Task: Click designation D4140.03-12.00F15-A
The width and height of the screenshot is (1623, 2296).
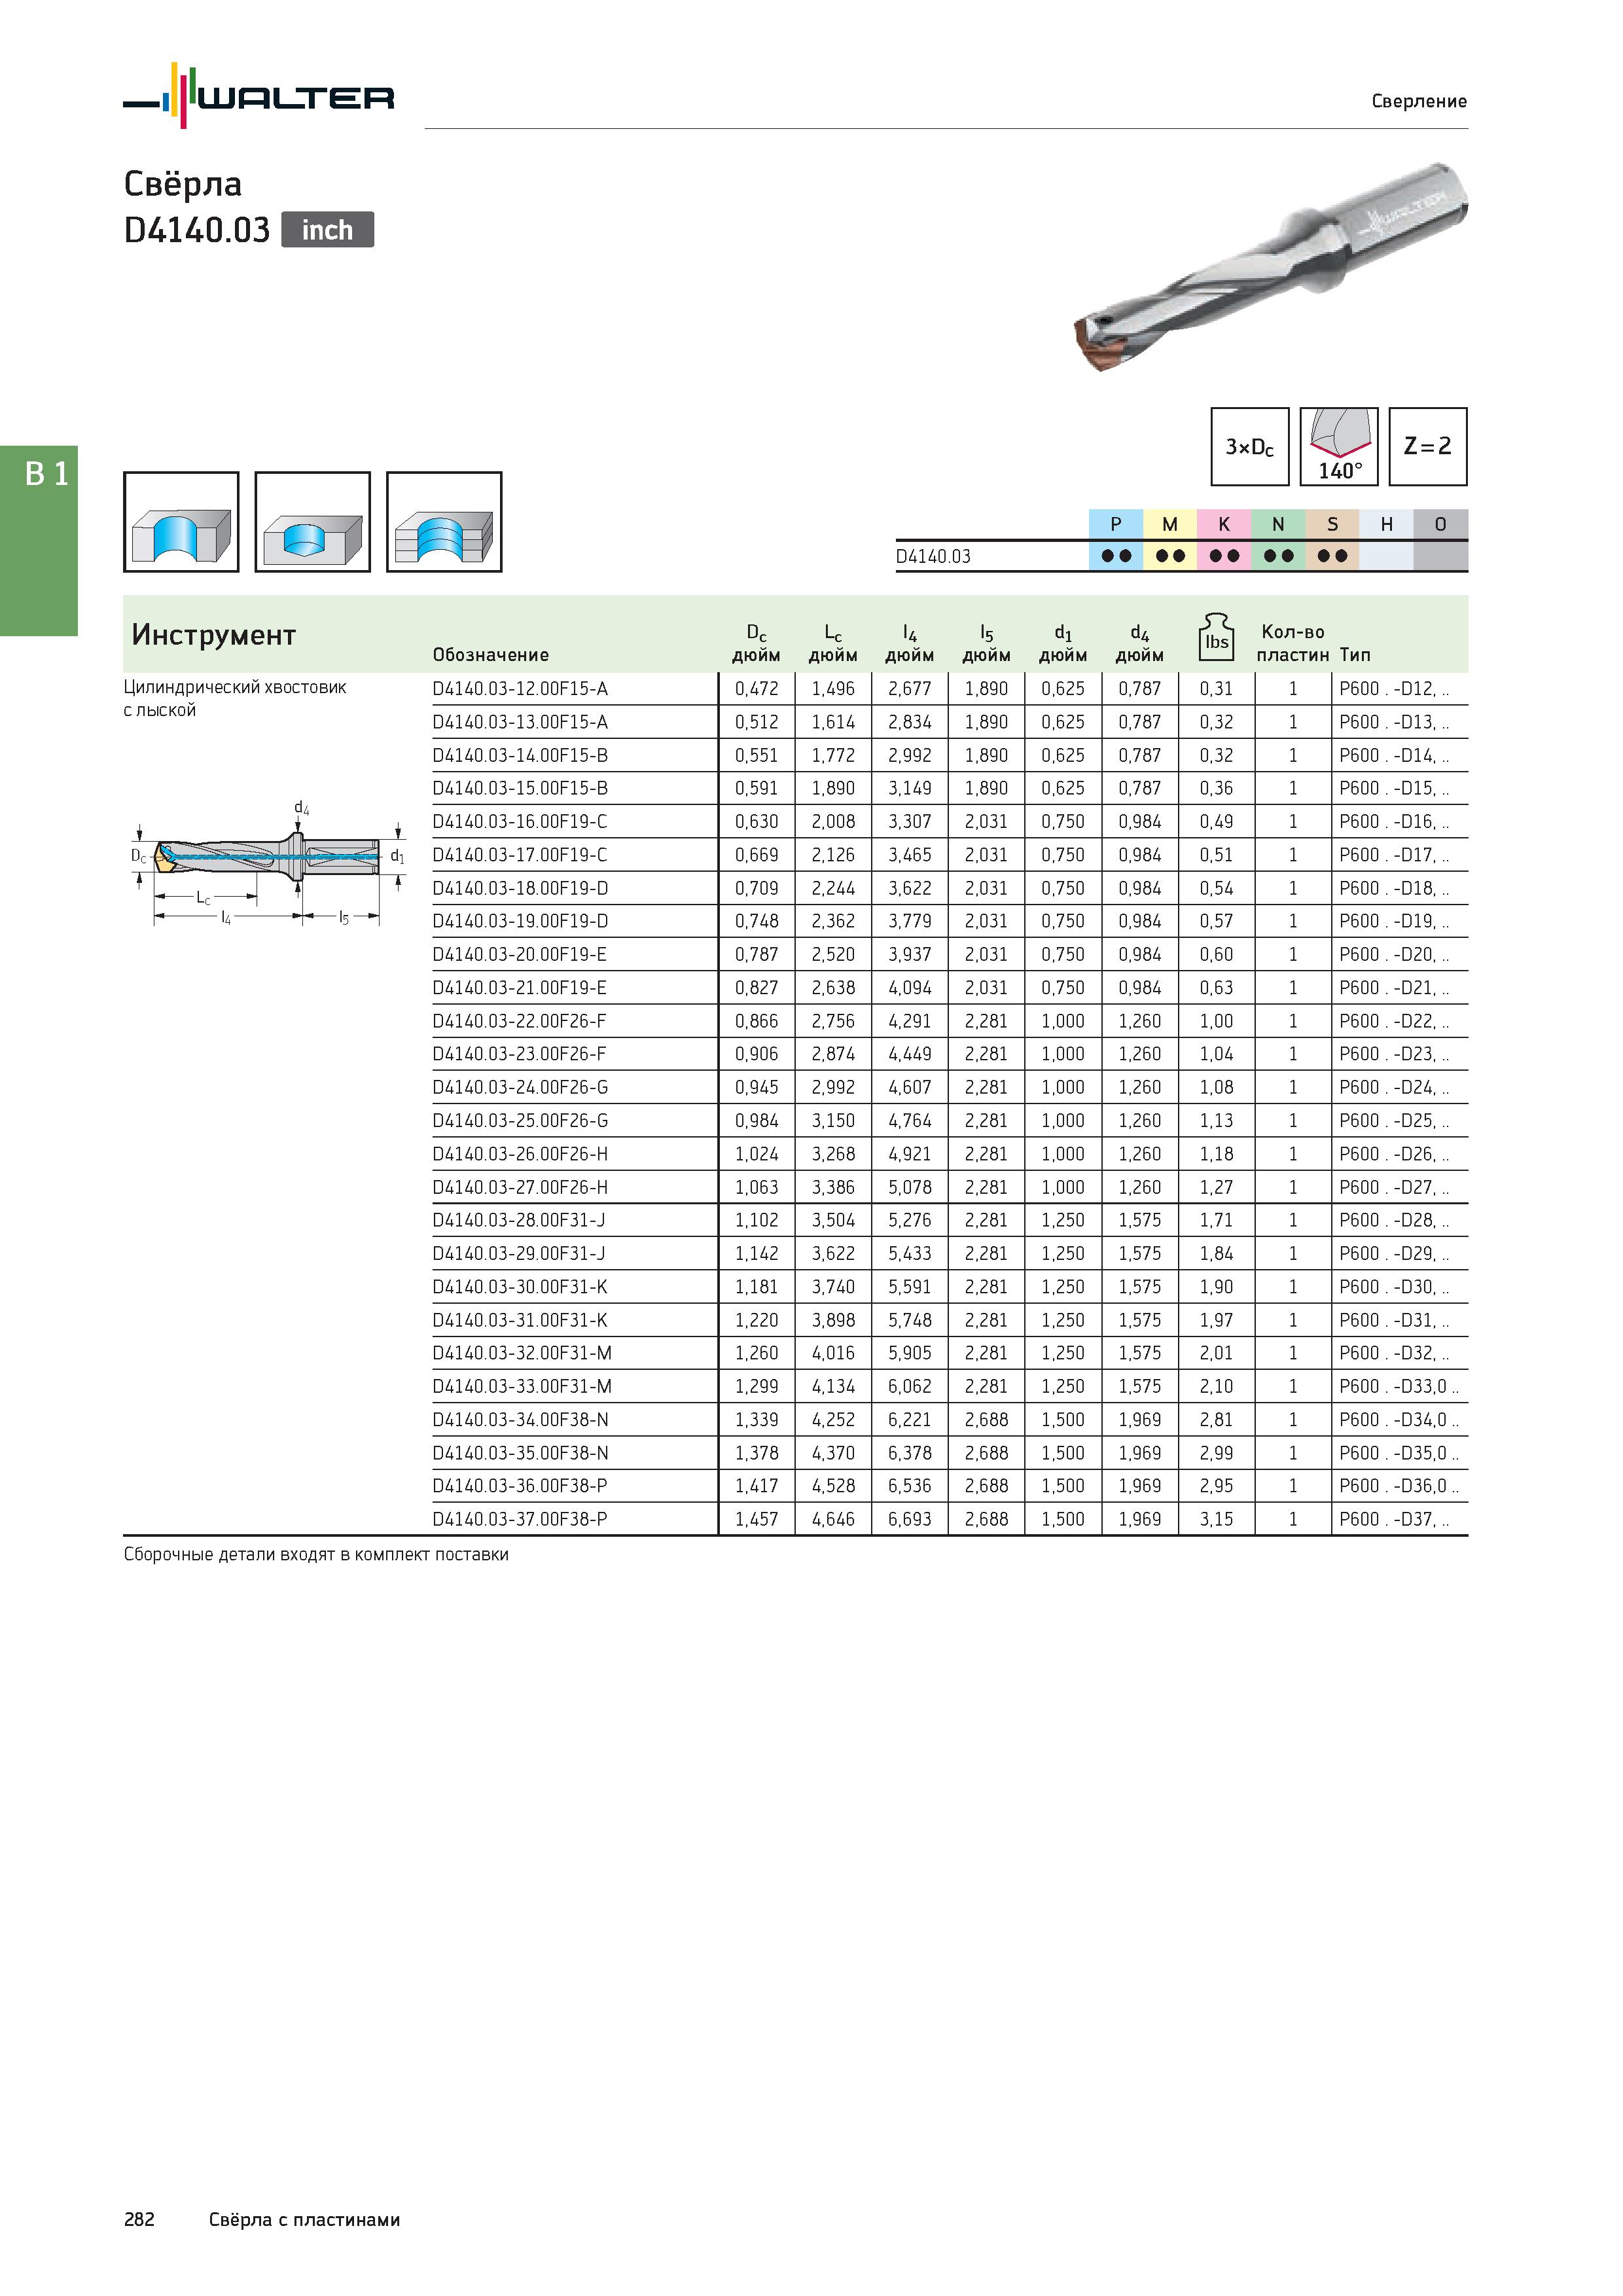Action: point(520,689)
